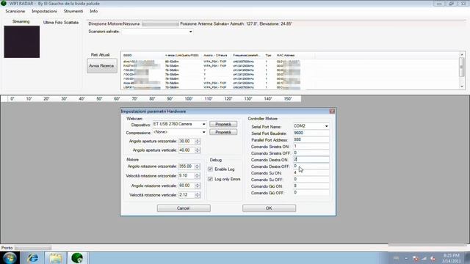Click the Comando Su ON field
470x264 pixels.
coord(311,173)
